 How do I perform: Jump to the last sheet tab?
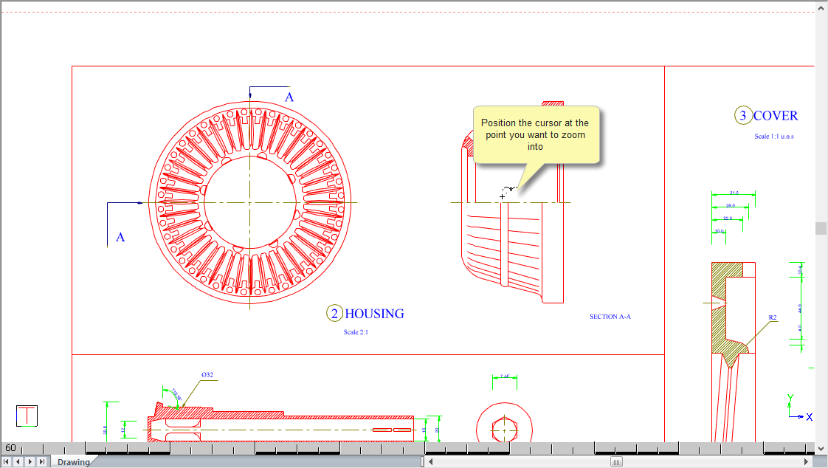click(x=42, y=461)
